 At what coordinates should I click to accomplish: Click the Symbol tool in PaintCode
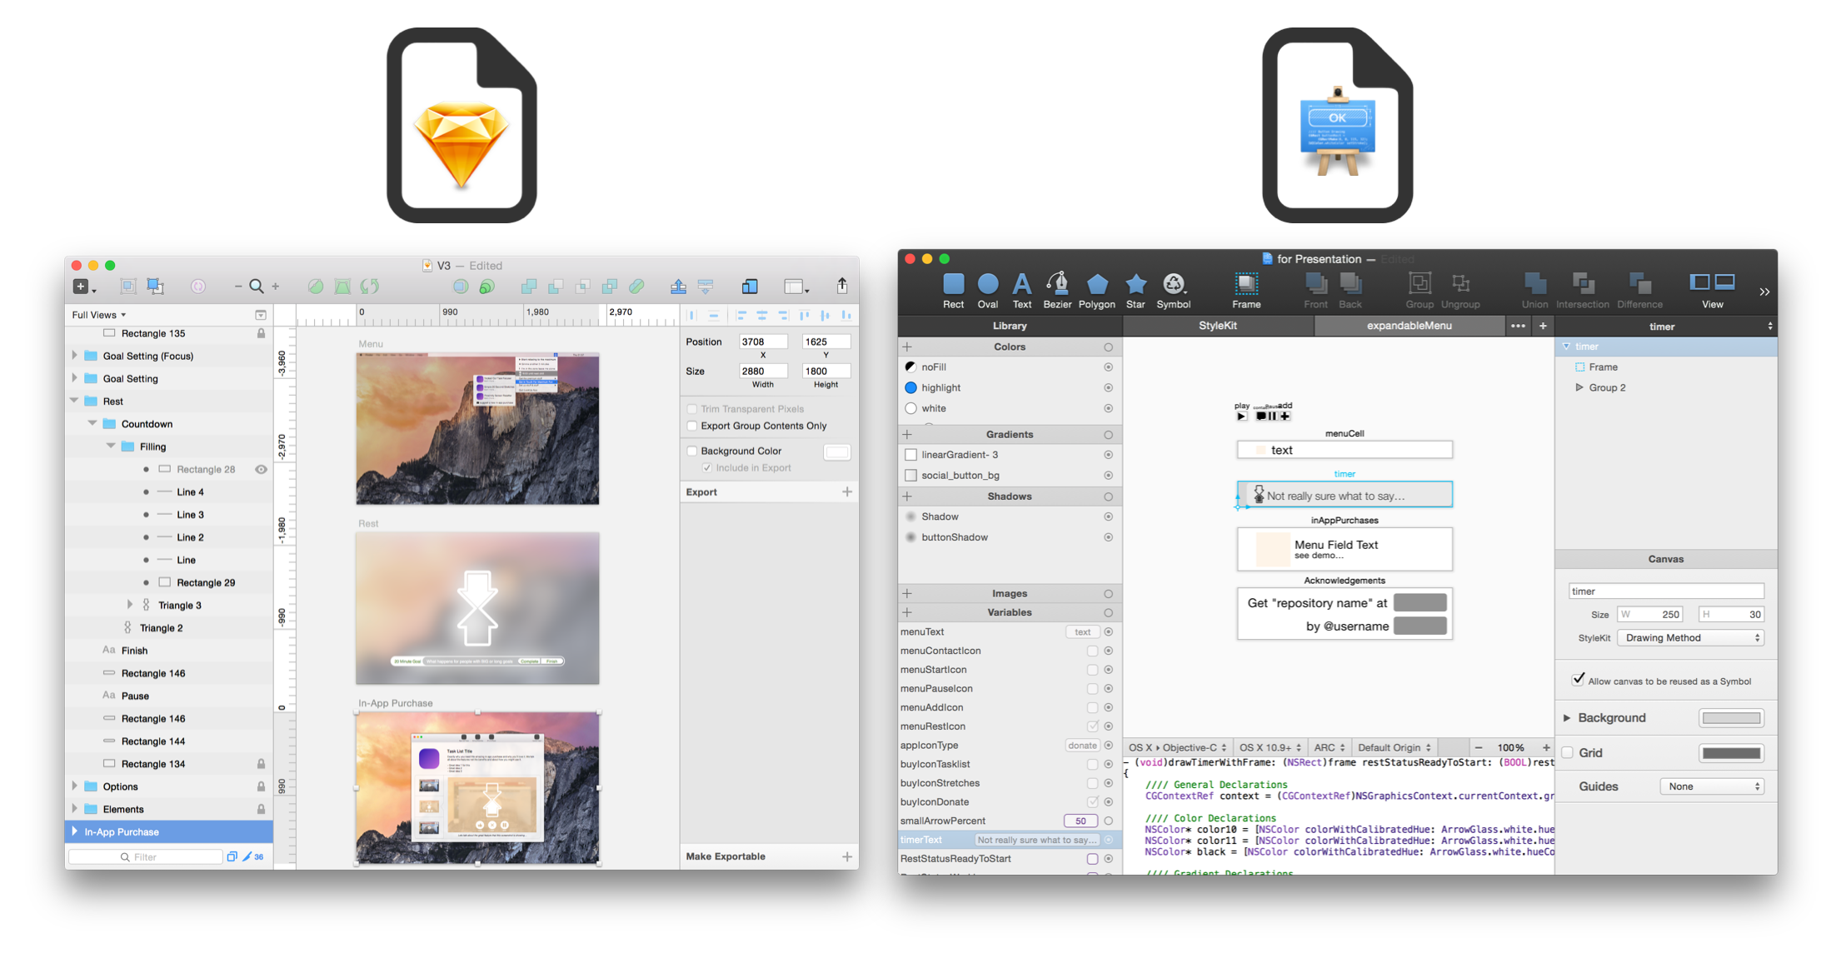pos(1173,291)
